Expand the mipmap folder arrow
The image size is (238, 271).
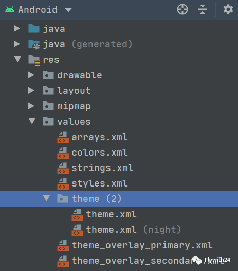tap(31, 106)
